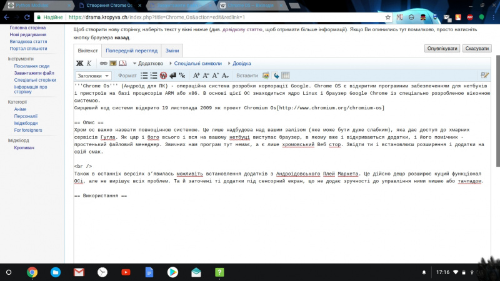The image size is (500, 281).
Task: Bookmark this page with the star icon
Action: [x=387, y=17]
